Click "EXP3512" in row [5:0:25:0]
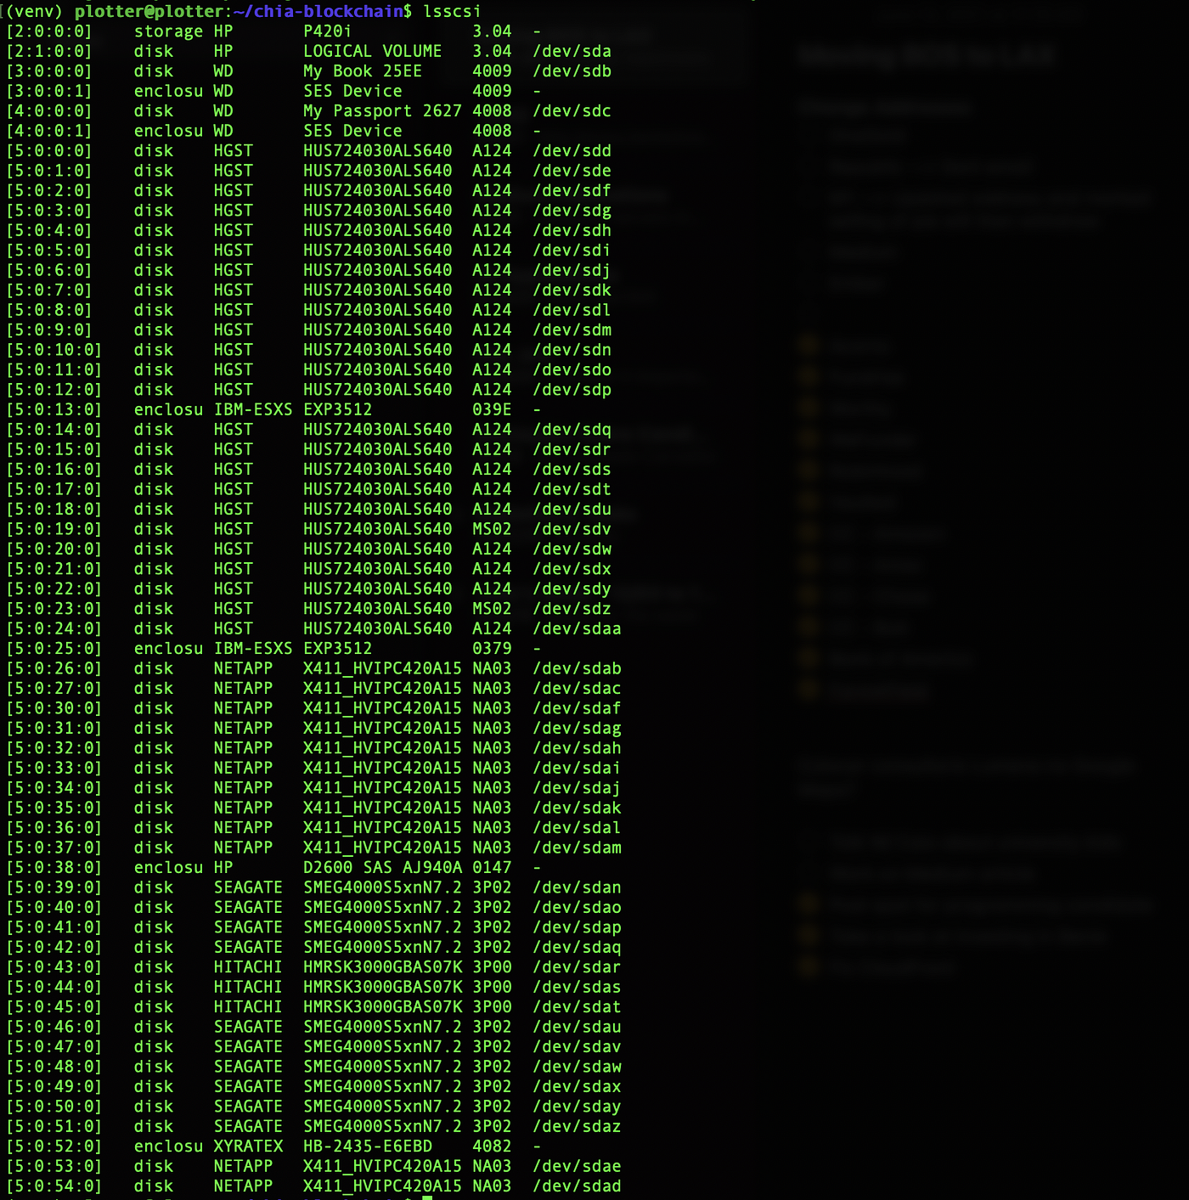1189x1200 pixels. (x=338, y=648)
